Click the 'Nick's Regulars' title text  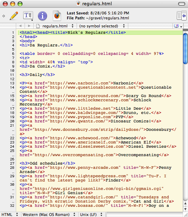[86, 32]
